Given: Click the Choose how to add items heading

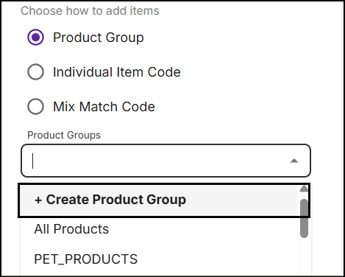Looking at the screenshot, I should [90, 11].
